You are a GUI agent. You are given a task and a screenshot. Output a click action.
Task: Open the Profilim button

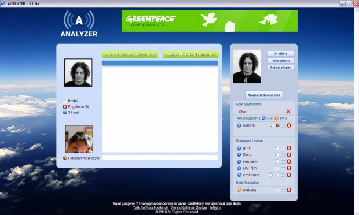280,54
